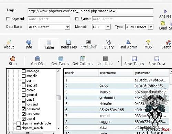The image size is (172, 134).
Task: Click the Save Tables icon
Action: pyautogui.click(x=134, y=59)
